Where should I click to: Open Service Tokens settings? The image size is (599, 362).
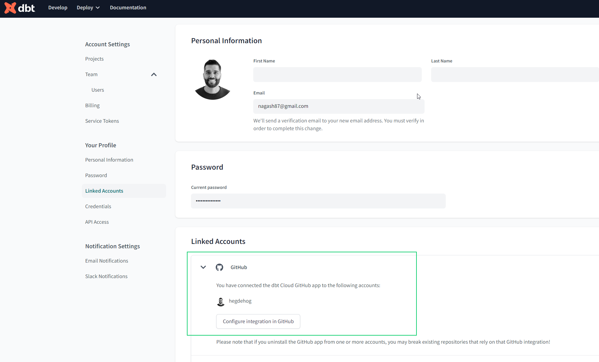(102, 121)
